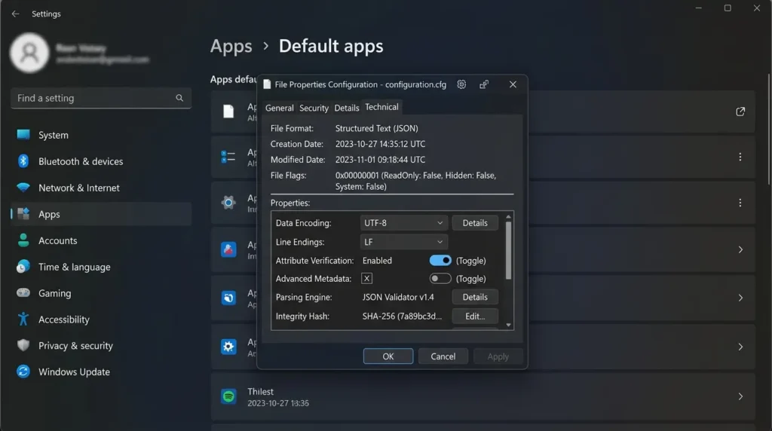Click the File Flags value text
Viewport: 772px width, 431px height.
pos(415,181)
